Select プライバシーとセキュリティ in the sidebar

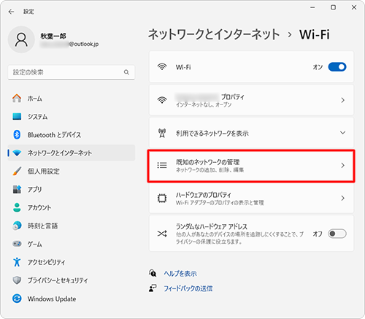[x=72, y=280]
